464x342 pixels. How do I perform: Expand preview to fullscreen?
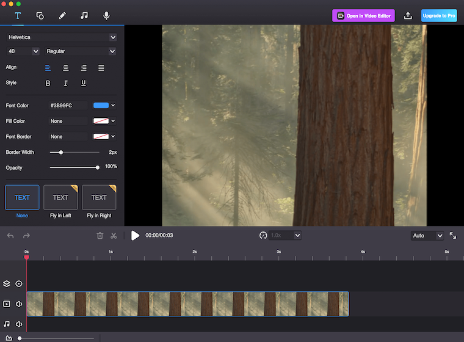453,236
